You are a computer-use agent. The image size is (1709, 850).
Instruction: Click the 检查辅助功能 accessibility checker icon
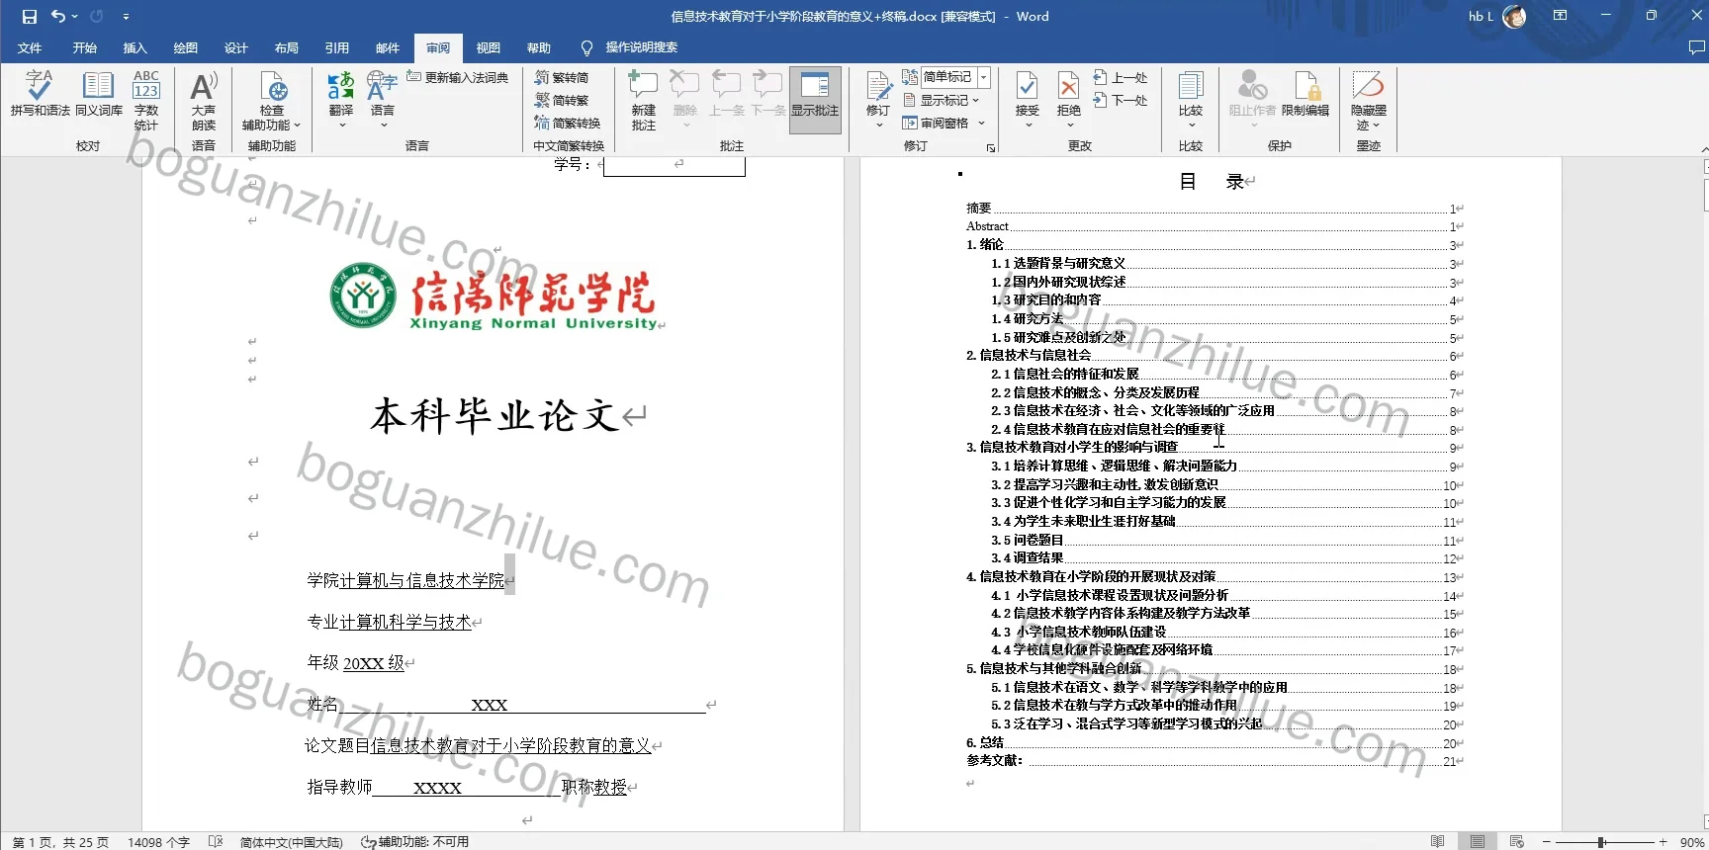point(272,85)
